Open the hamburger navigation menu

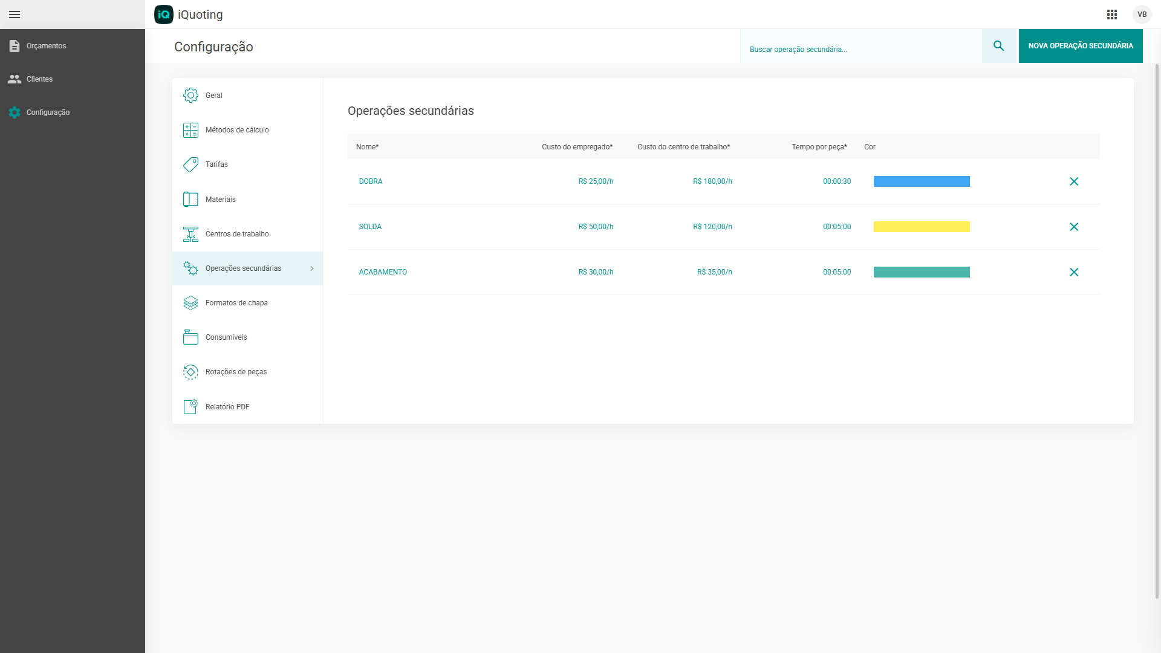15,15
